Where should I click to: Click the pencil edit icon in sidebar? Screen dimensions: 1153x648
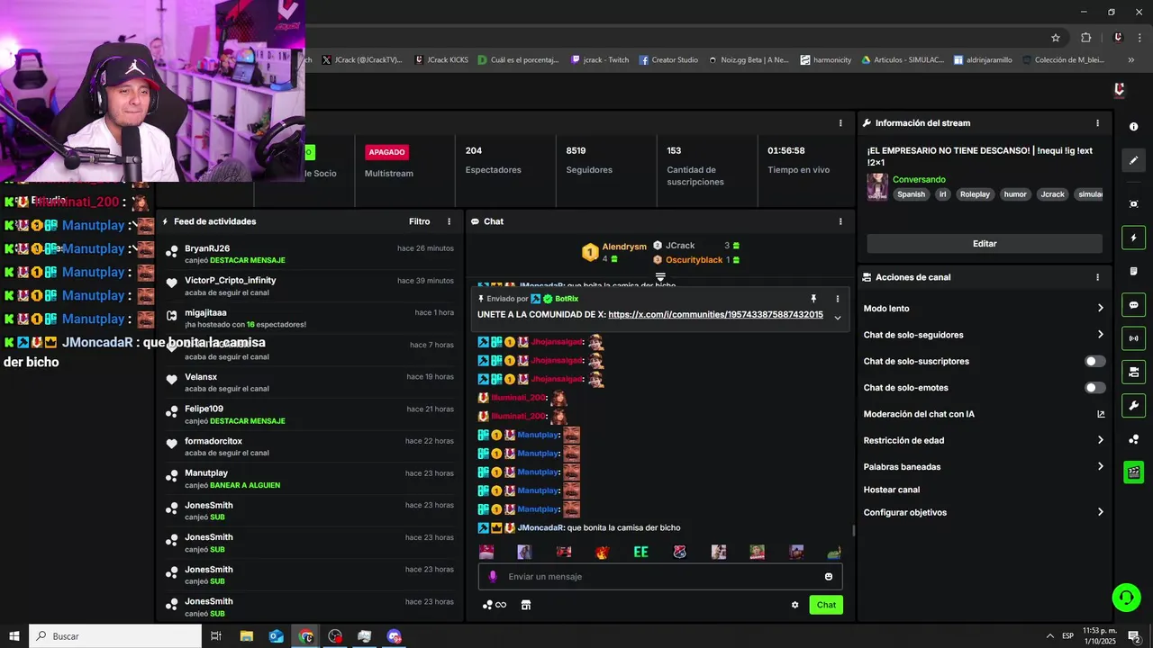pyautogui.click(x=1133, y=160)
